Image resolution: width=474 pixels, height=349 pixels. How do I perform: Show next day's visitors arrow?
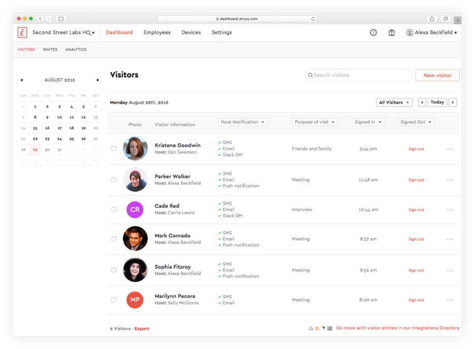point(453,103)
